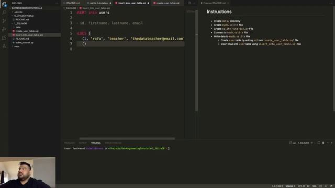Open README.md under 0_VirtualEnvSetup folder
This screenshot has width=335, height=188.
[x=22, y=20]
